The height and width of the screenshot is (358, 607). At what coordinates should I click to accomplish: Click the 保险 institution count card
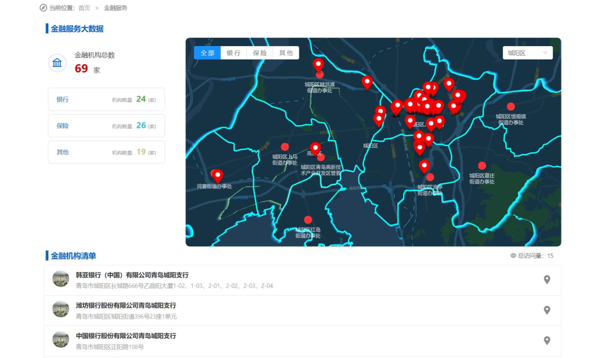[106, 126]
